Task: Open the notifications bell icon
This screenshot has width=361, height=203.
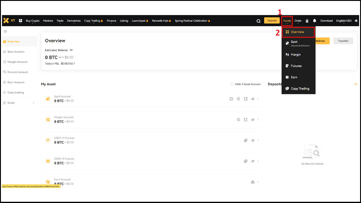Action: point(314,21)
